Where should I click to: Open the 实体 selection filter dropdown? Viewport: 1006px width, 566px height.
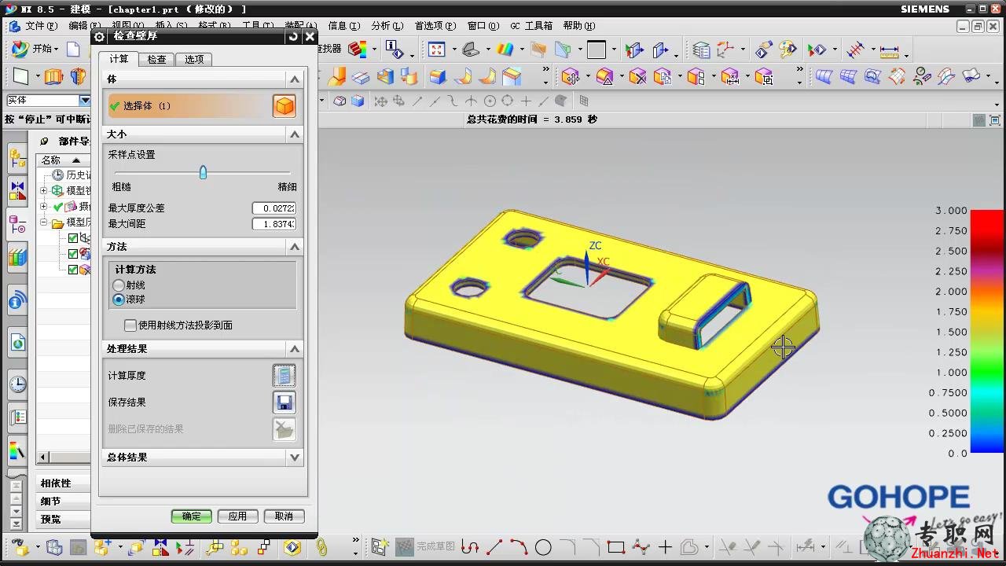click(x=85, y=100)
